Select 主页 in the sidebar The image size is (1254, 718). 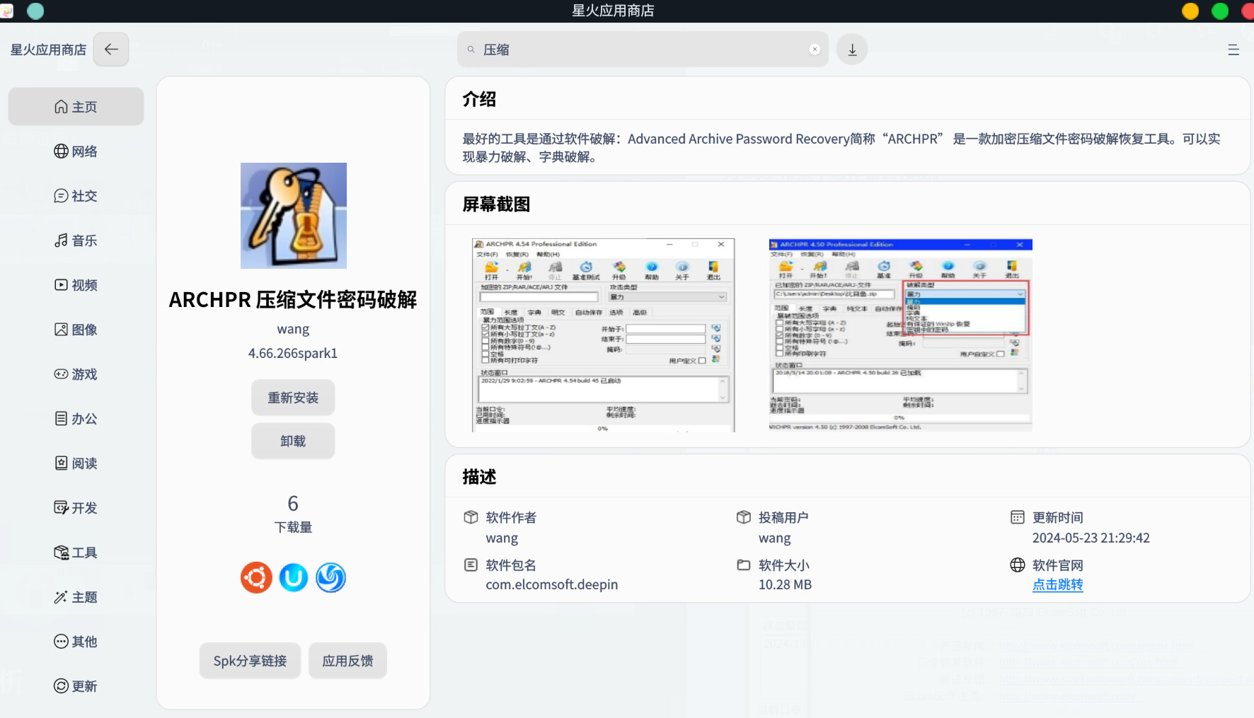[76, 107]
